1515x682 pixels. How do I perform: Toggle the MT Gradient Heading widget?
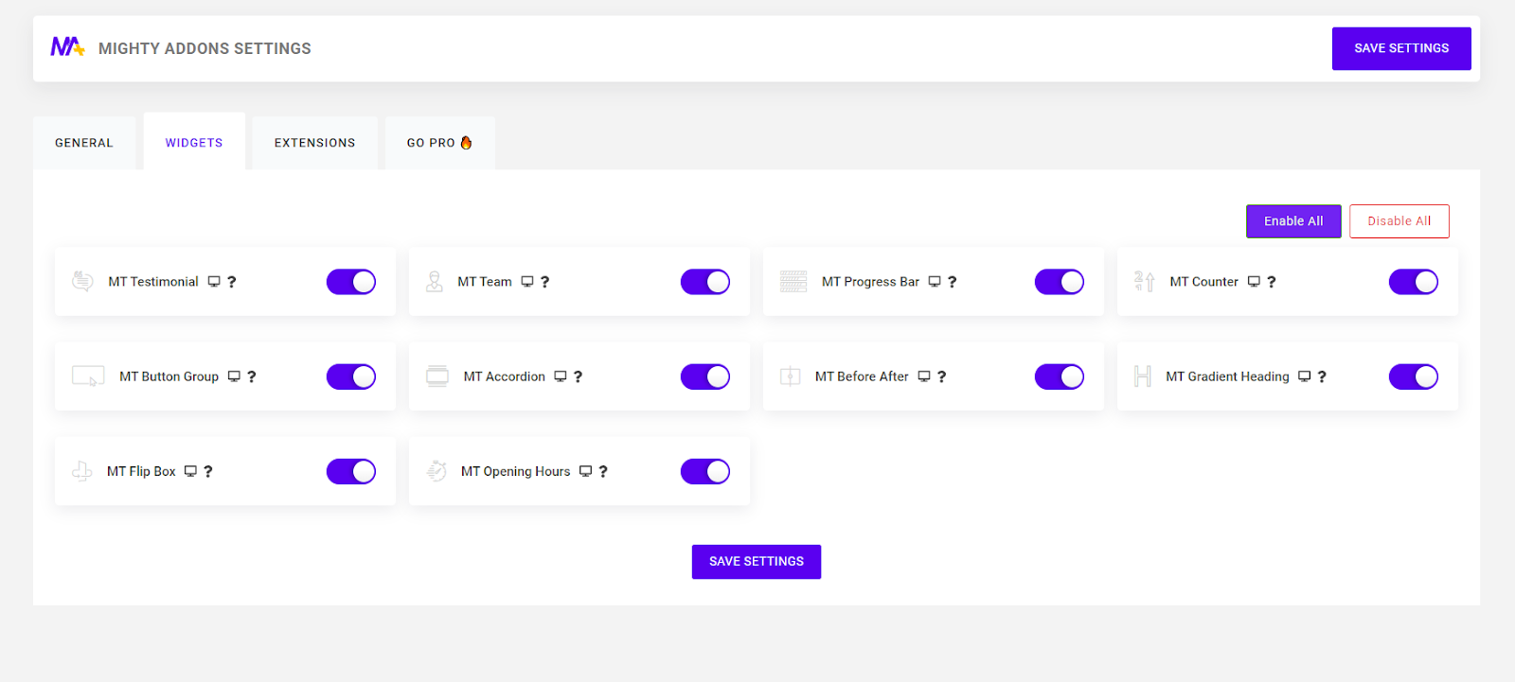(x=1413, y=376)
